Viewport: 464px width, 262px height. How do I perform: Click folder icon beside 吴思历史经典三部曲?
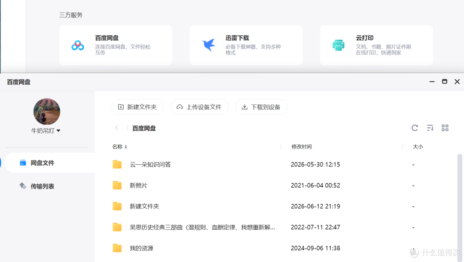tap(117, 227)
